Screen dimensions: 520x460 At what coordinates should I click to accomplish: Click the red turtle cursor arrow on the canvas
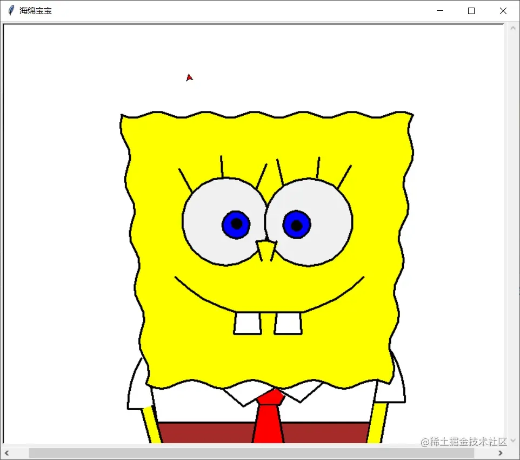(x=189, y=77)
